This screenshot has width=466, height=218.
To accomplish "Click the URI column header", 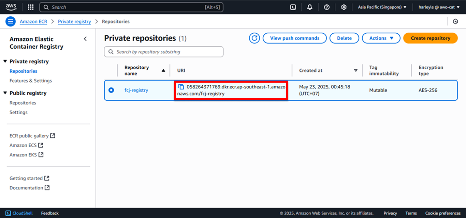I will (181, 70).
